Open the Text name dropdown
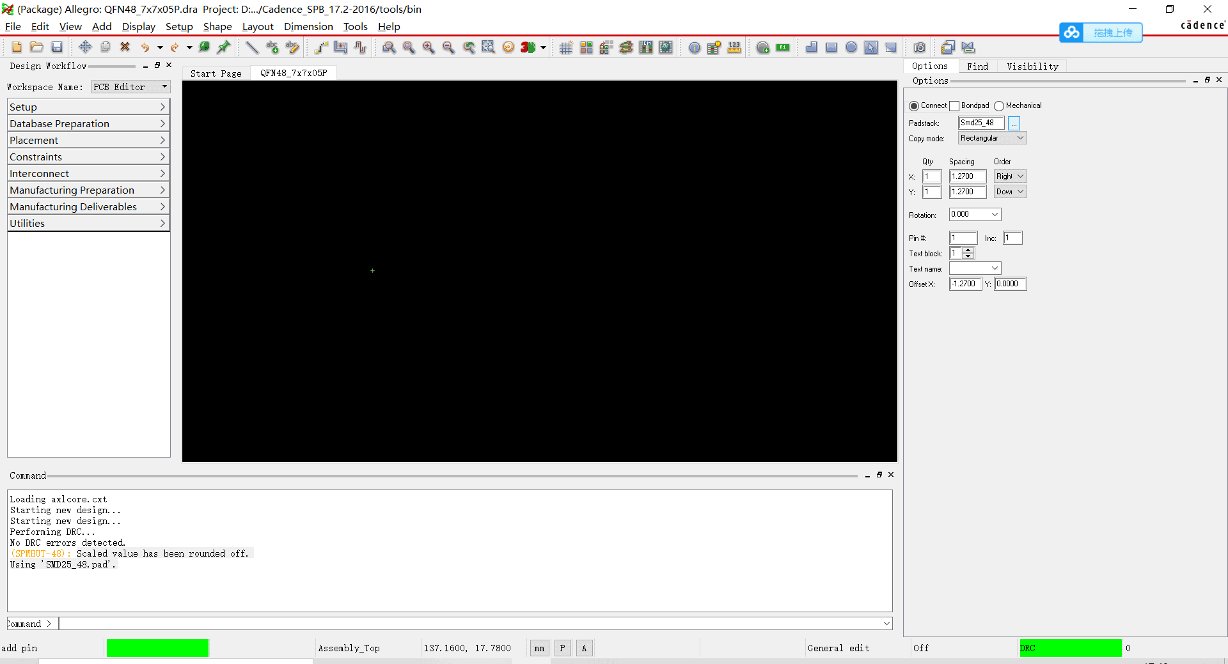Viewport: 1228px width, 664px height. coord(975,268)
